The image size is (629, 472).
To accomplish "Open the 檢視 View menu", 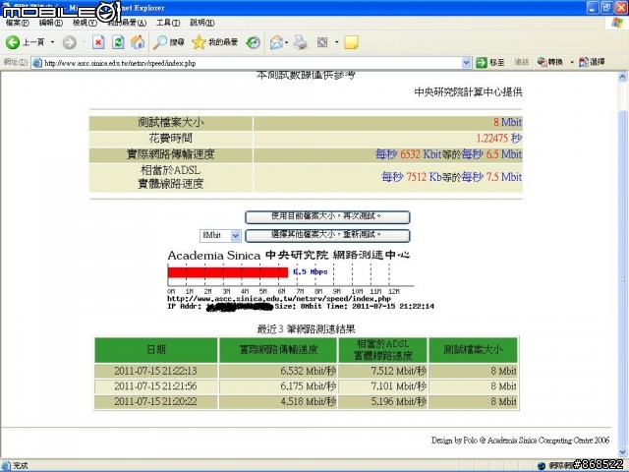I will (x=85, y=23).
